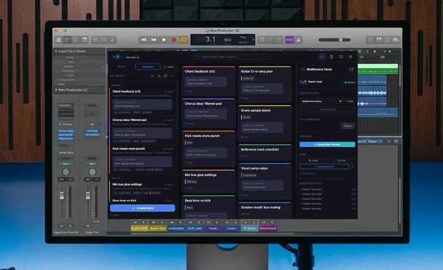Toggle the Auto-Sync On button
The height and width of the screenshot is (270, 443).
pos(324,166)
